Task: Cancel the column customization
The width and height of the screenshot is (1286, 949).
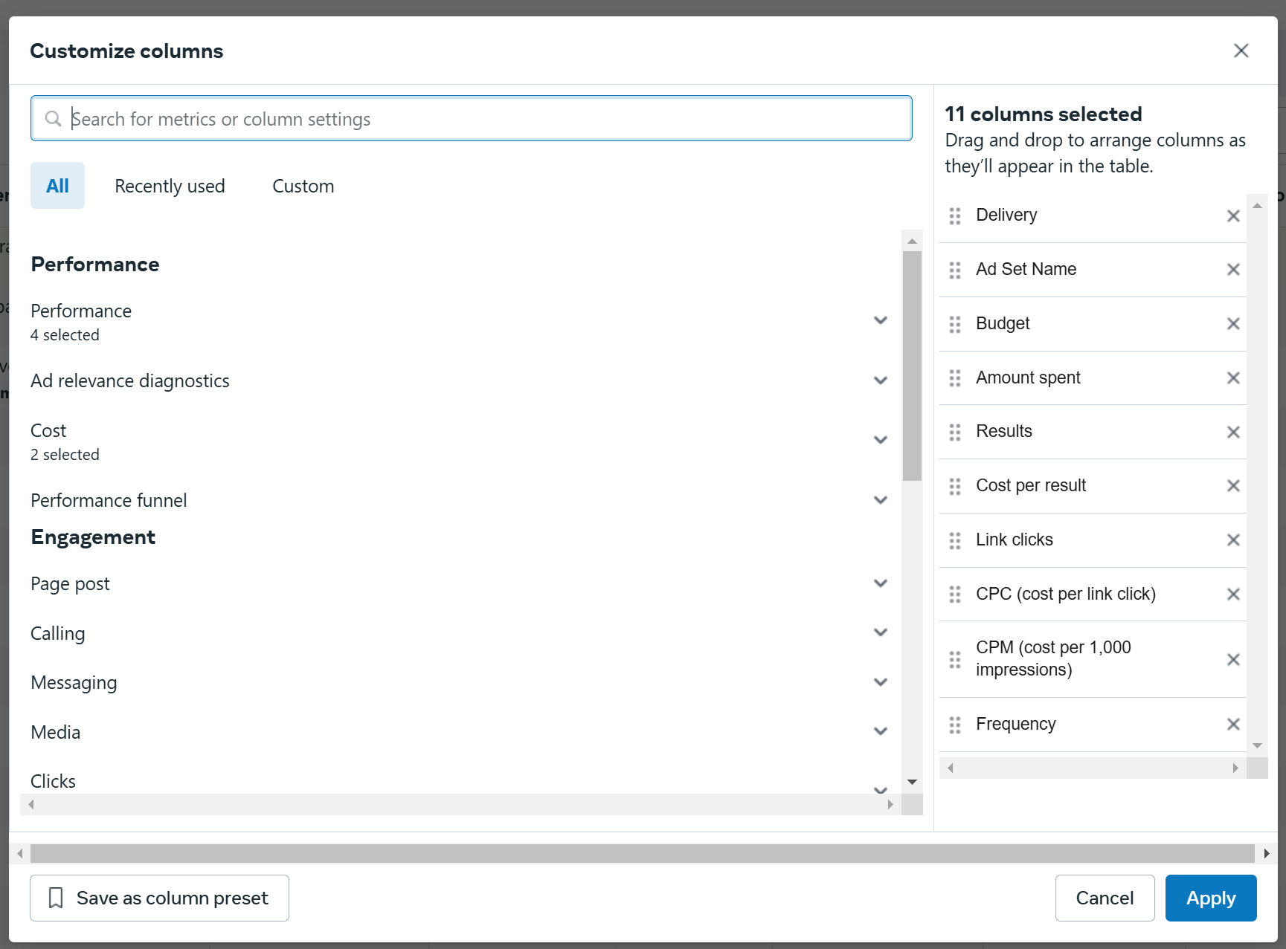Action: click(x=1105, y=898)
